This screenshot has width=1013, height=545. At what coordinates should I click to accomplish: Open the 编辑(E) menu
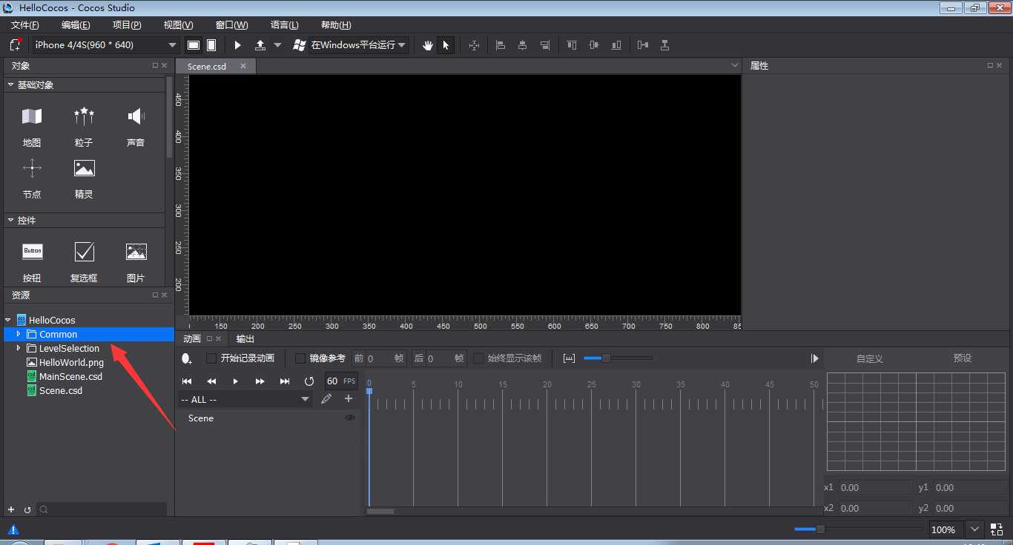coord(76,25)
